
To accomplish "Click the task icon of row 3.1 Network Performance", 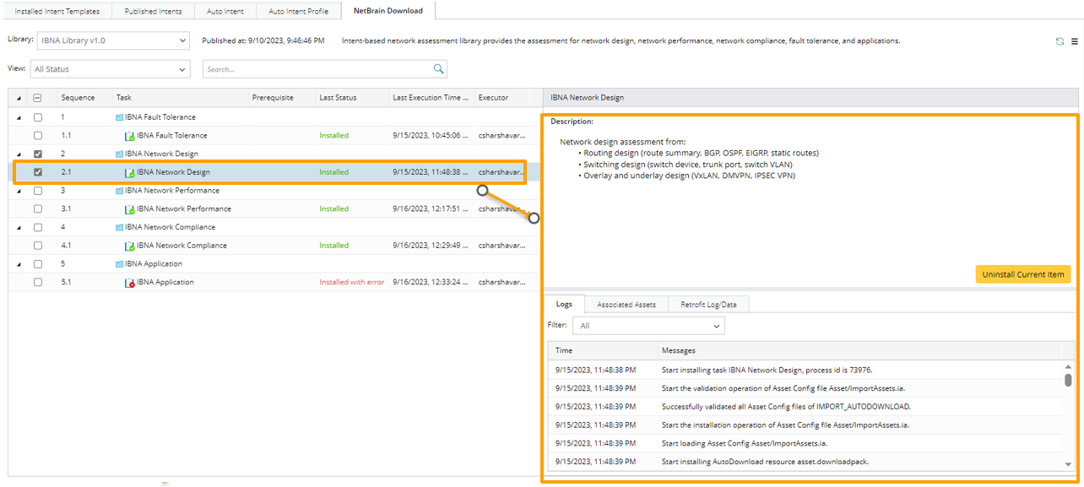I will (x=130, y=209).
